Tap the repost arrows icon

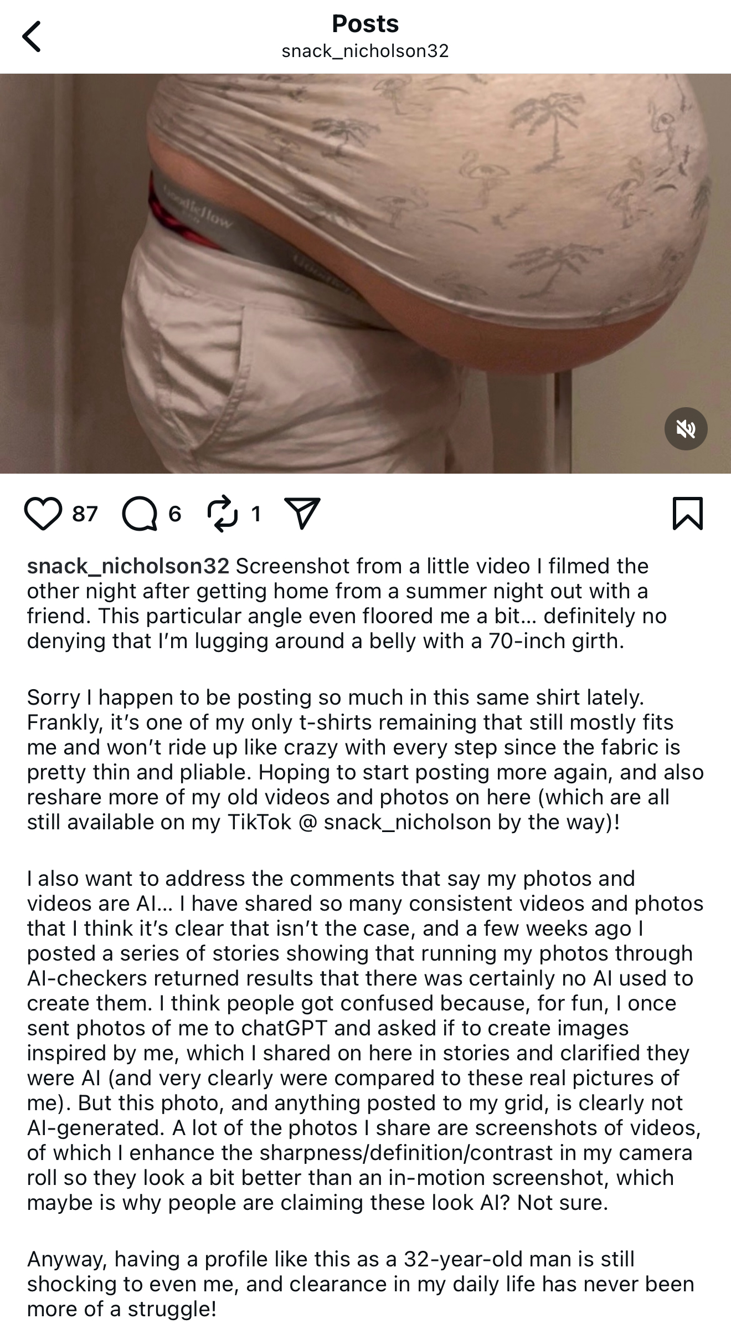[x=222, y=514]
